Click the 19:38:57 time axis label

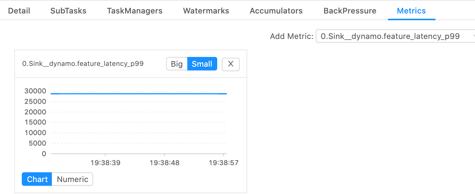[x=223, y=163]
